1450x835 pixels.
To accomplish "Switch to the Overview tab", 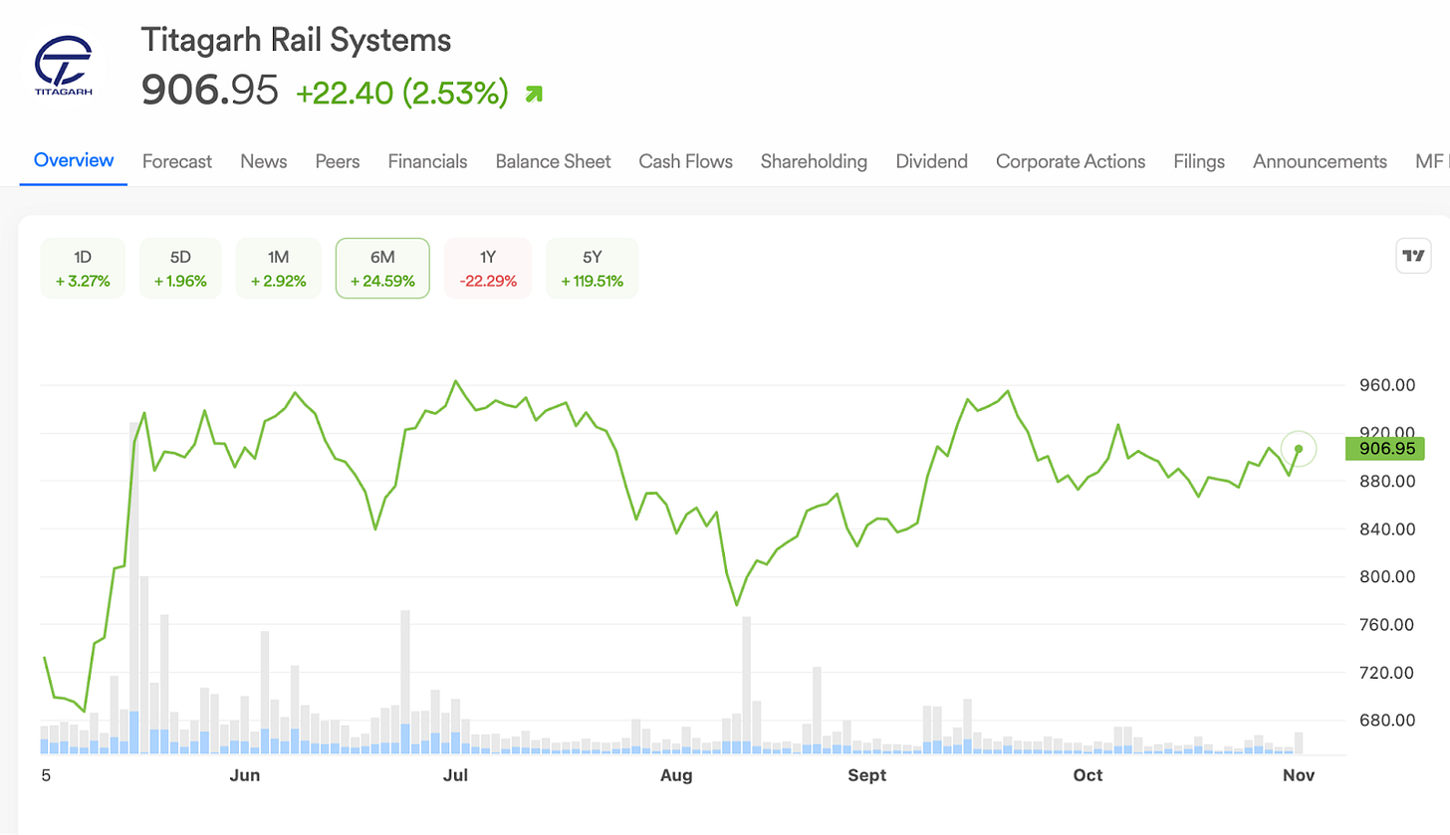I will (x=74, y=160).
